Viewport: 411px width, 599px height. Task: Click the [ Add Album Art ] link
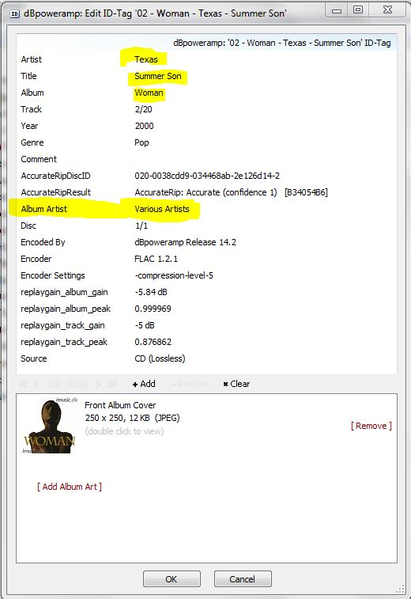pos(70,487)
